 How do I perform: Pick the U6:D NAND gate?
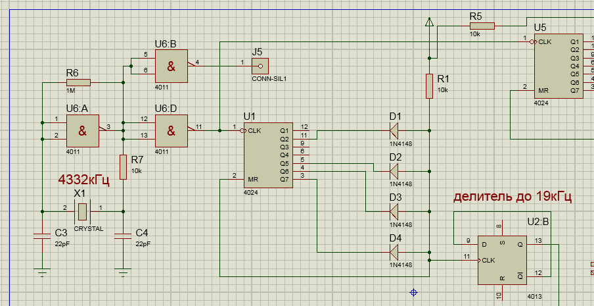pyautogui.click(x=171, y=130)
